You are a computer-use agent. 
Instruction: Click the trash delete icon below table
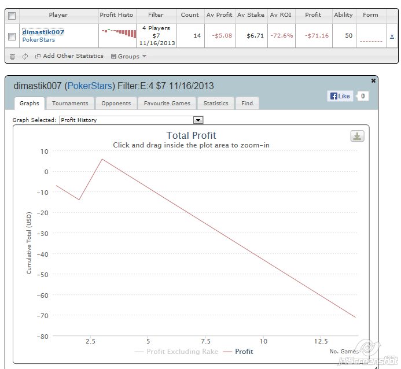click(x=12, y=57)
